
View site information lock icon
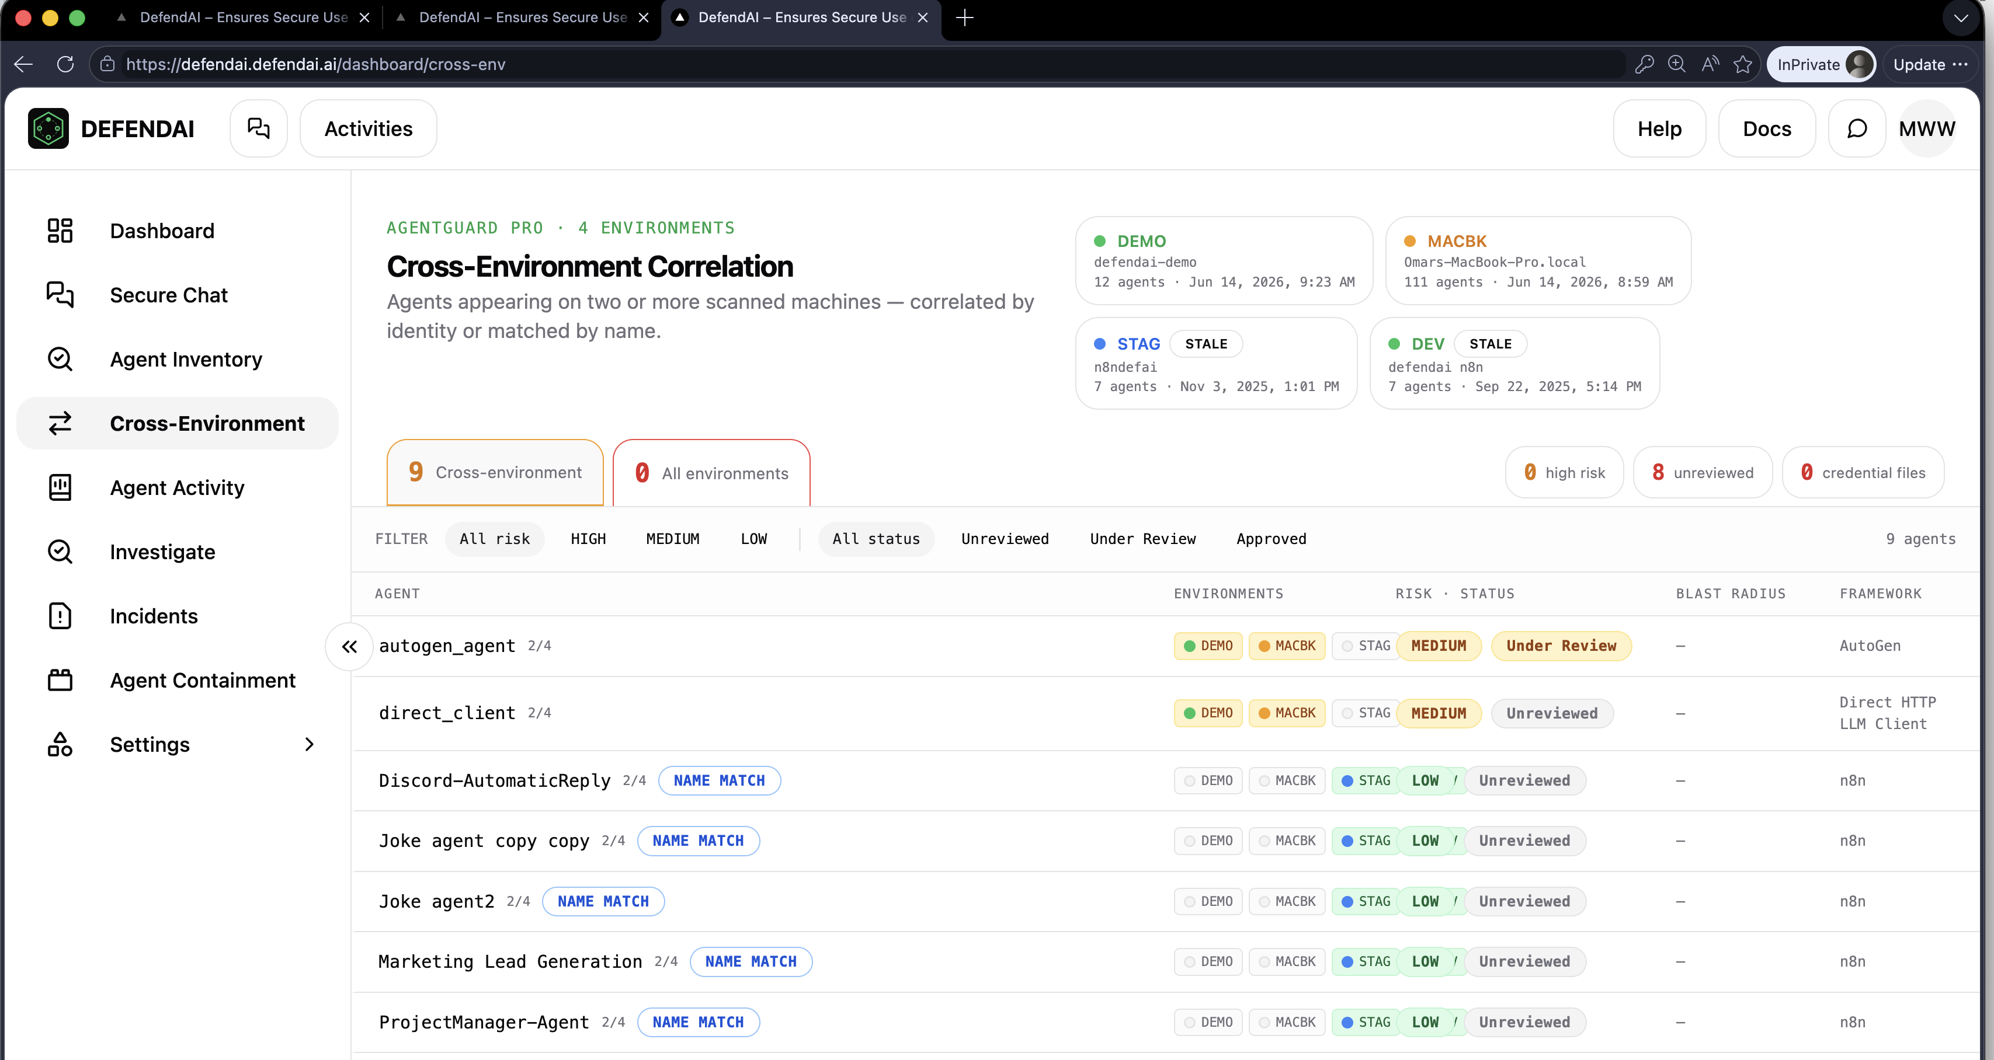coord(107,64)
